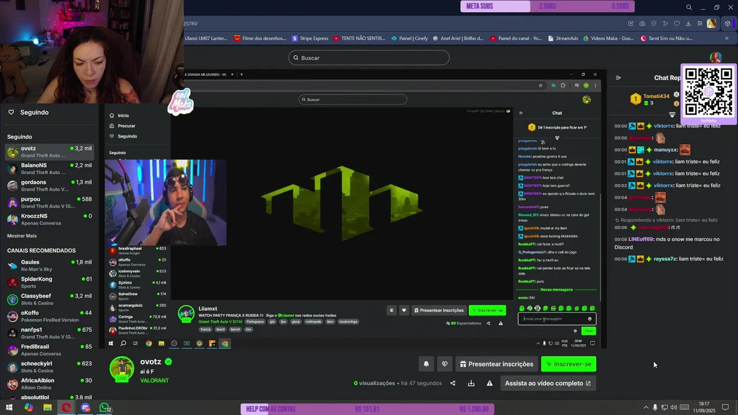Open the user avatar menu near search
The image size is (738, 415).
(716, 57)
